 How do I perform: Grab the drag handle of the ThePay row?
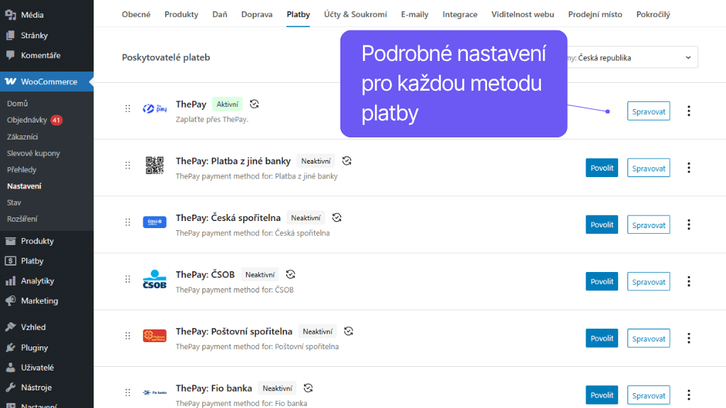(128, 108)
